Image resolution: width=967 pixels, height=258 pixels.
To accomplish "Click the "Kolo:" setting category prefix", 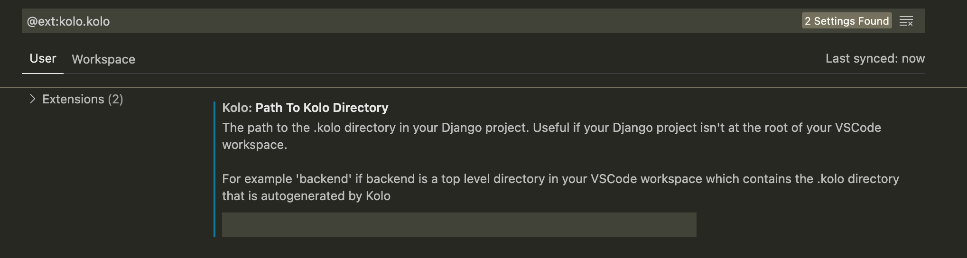I will coord(237,108).
